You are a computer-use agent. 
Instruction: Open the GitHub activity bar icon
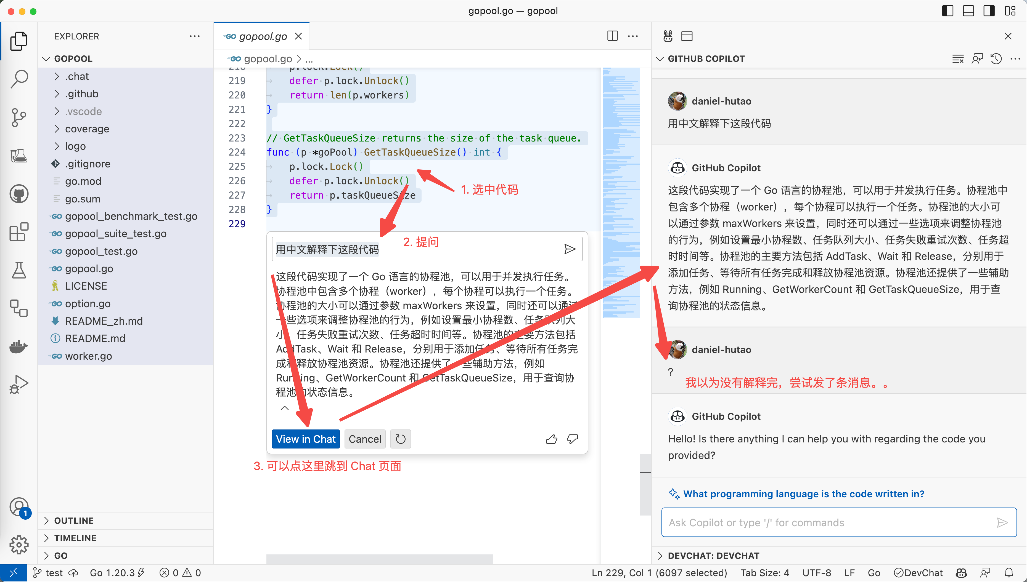[x=19, y=194]
